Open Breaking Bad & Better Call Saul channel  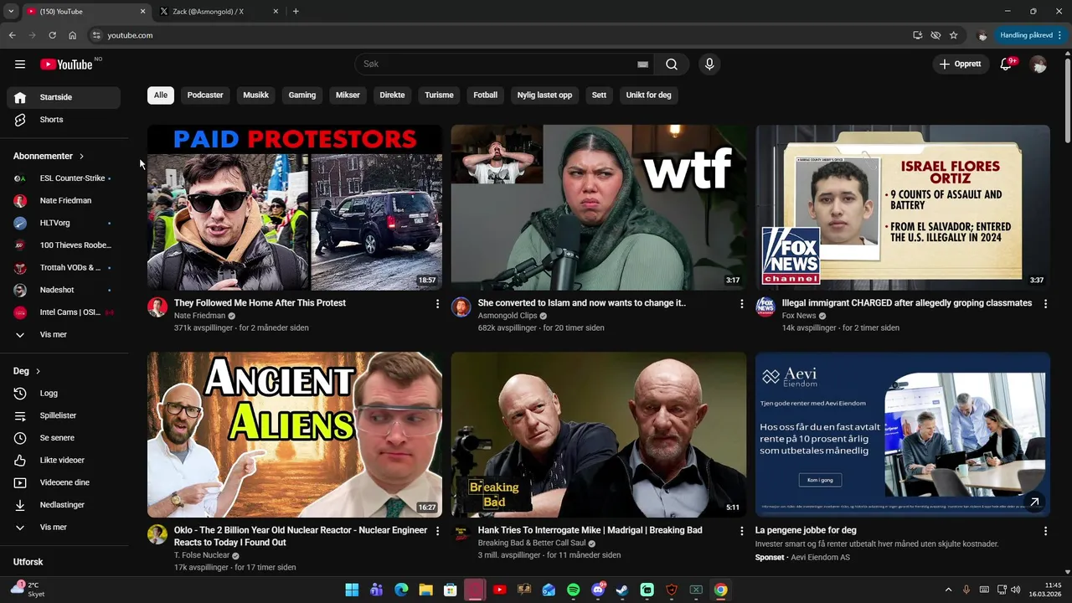(x=531, y=543)
